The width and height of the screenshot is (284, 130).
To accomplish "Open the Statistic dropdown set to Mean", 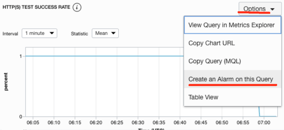I will pyautogui.click(x=105, y=33).
